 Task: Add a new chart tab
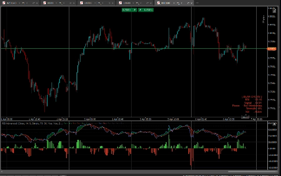coord(197,3)
